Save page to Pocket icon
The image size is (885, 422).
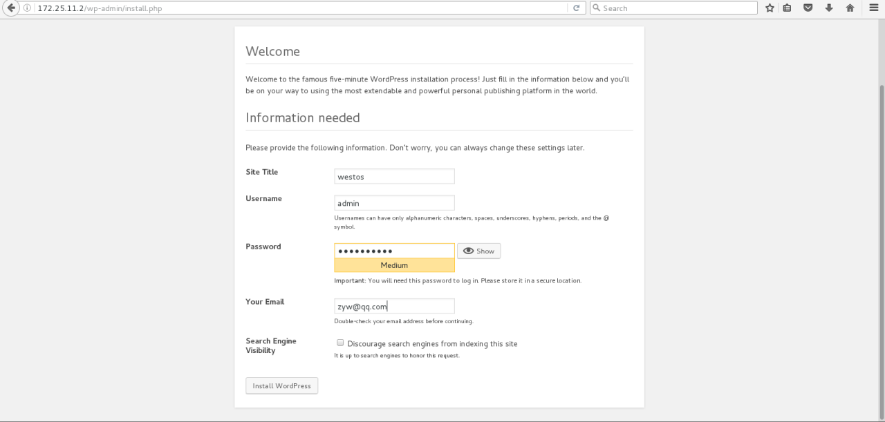click(x=808, y=8)
